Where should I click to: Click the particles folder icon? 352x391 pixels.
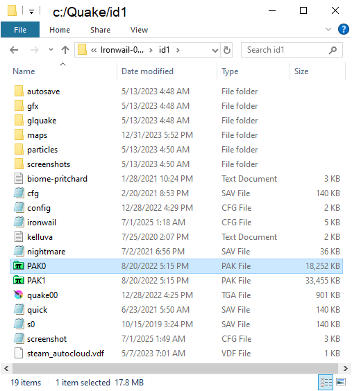coord(19,149)
